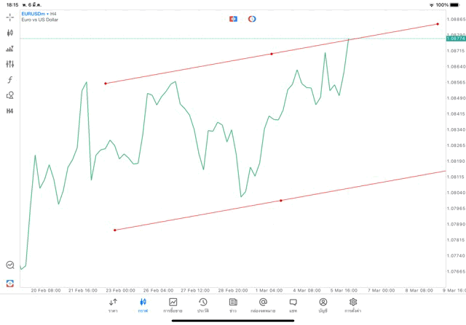466x325 pixels.
Task: Open the กล่องจดหมาย (Mailbox) tab
Action: point(263,305)
